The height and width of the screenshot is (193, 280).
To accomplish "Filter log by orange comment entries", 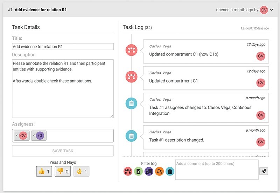I will click(159, 172).
